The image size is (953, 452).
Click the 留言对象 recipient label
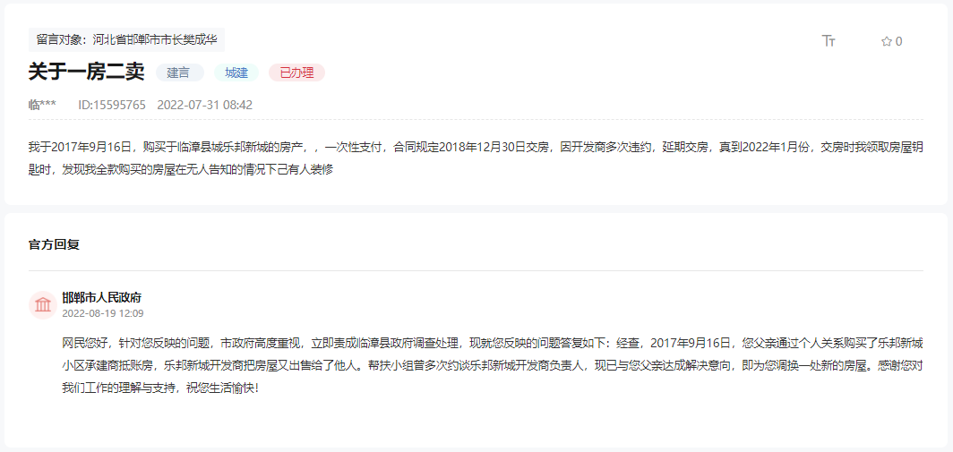[126, 40]
